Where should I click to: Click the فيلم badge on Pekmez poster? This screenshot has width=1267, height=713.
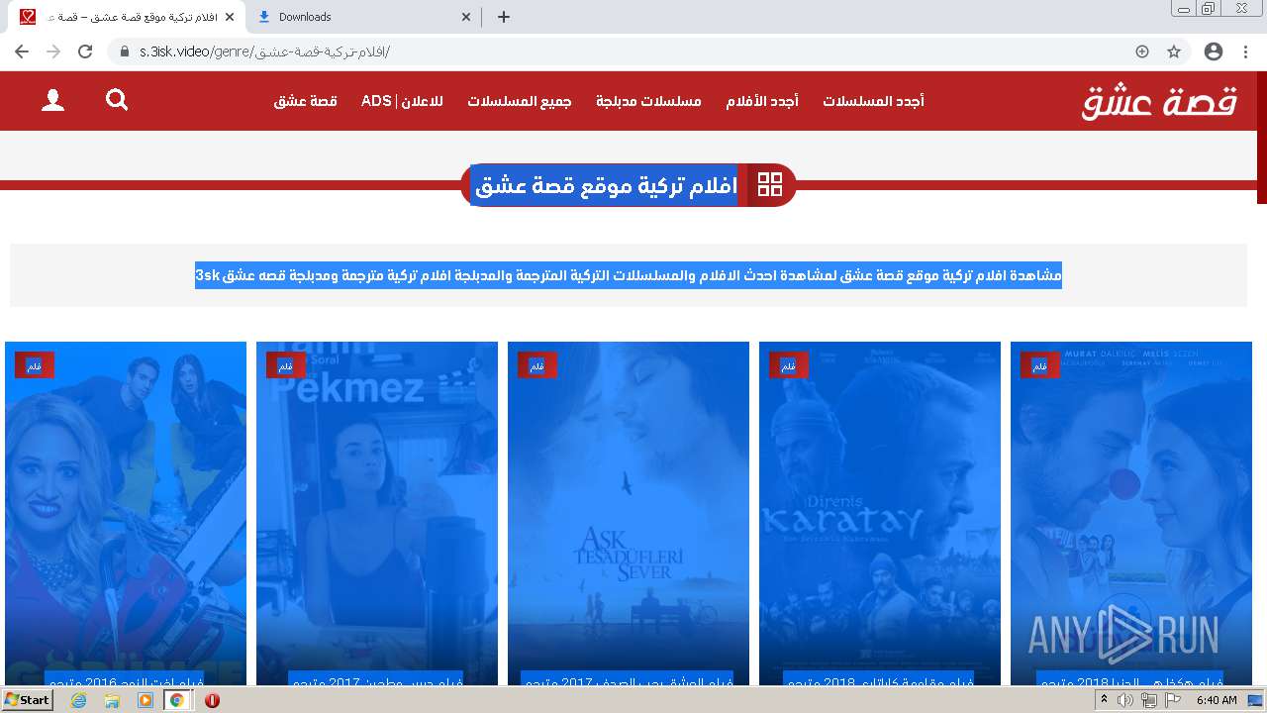click(x=286, y=365)
